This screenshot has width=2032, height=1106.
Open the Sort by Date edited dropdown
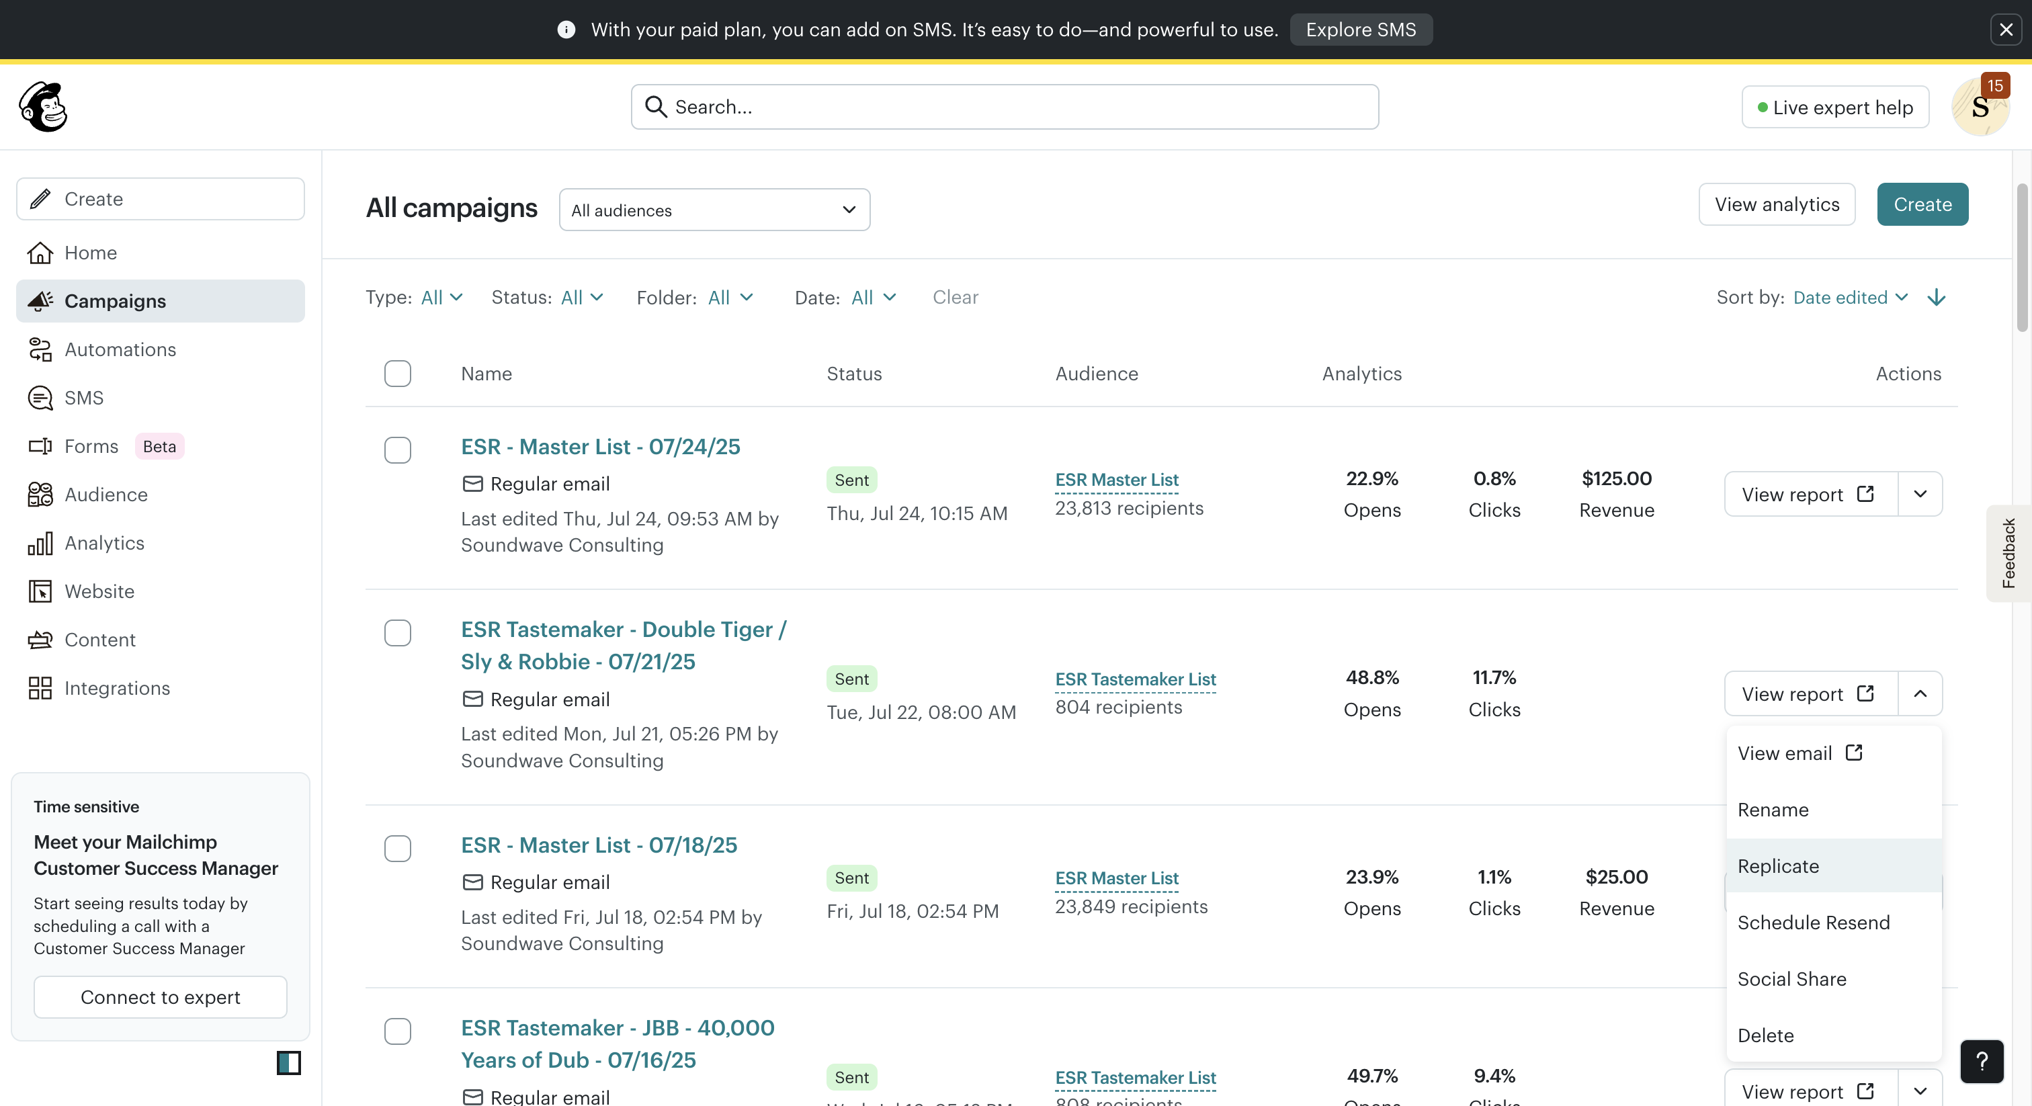tap(1851, 298)
